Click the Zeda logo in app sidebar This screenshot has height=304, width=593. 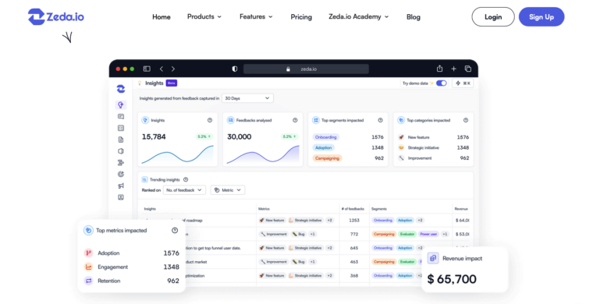coord(121,89)
